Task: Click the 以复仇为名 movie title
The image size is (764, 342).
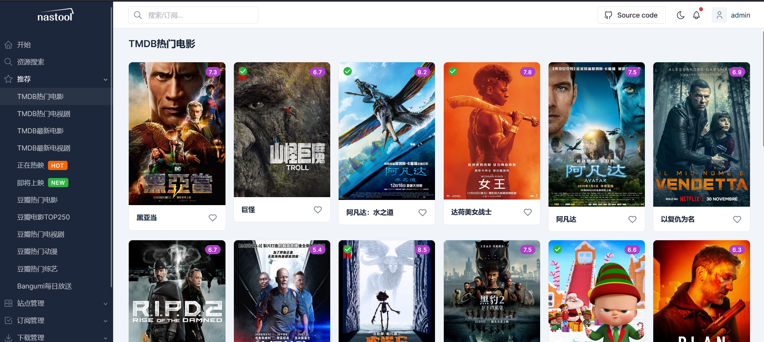Action: pyautogui.click(x=678, y=219)
